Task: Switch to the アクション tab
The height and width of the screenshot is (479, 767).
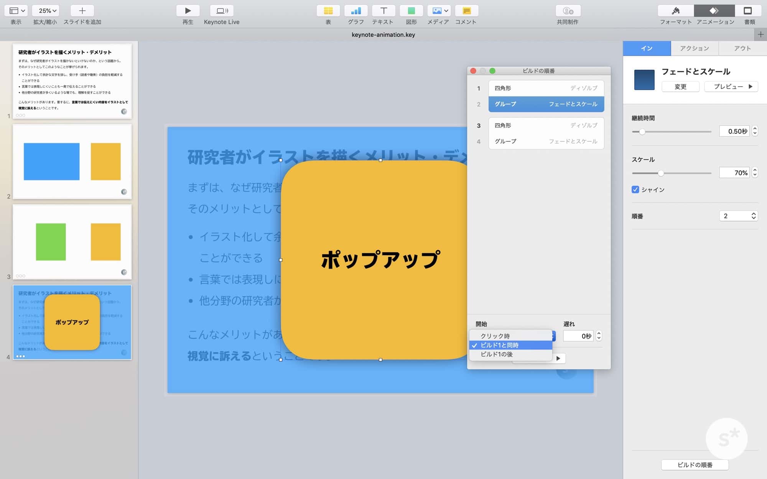Action: pos(695,48)
